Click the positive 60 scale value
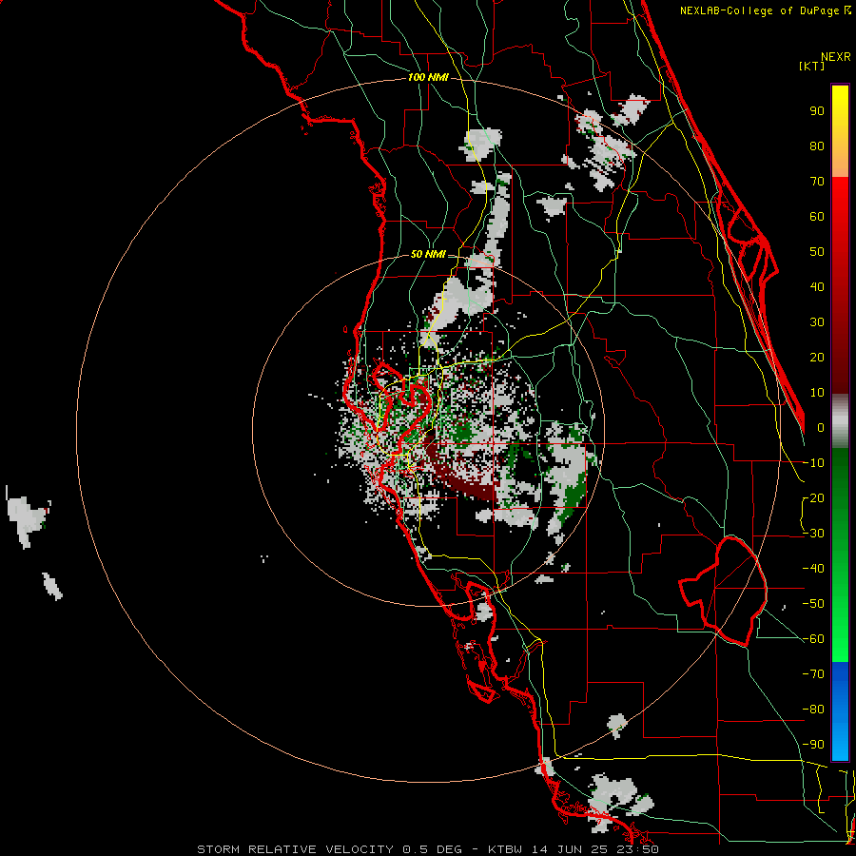Viewport: 856px width, 856px height. coord(817,216)
